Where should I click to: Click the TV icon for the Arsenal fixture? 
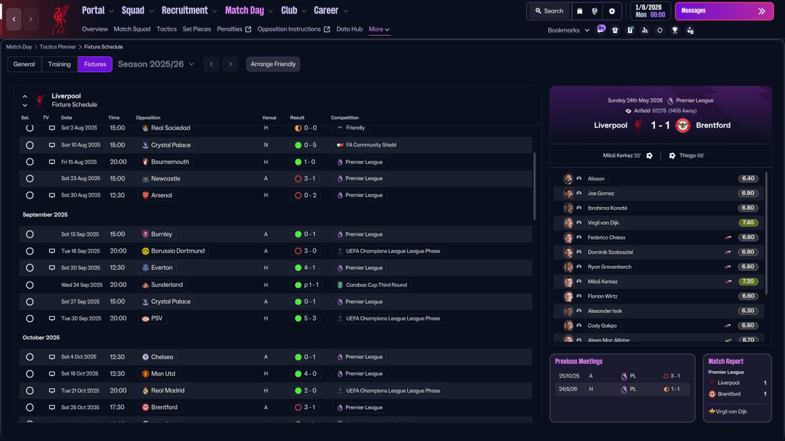click(52, 195)
